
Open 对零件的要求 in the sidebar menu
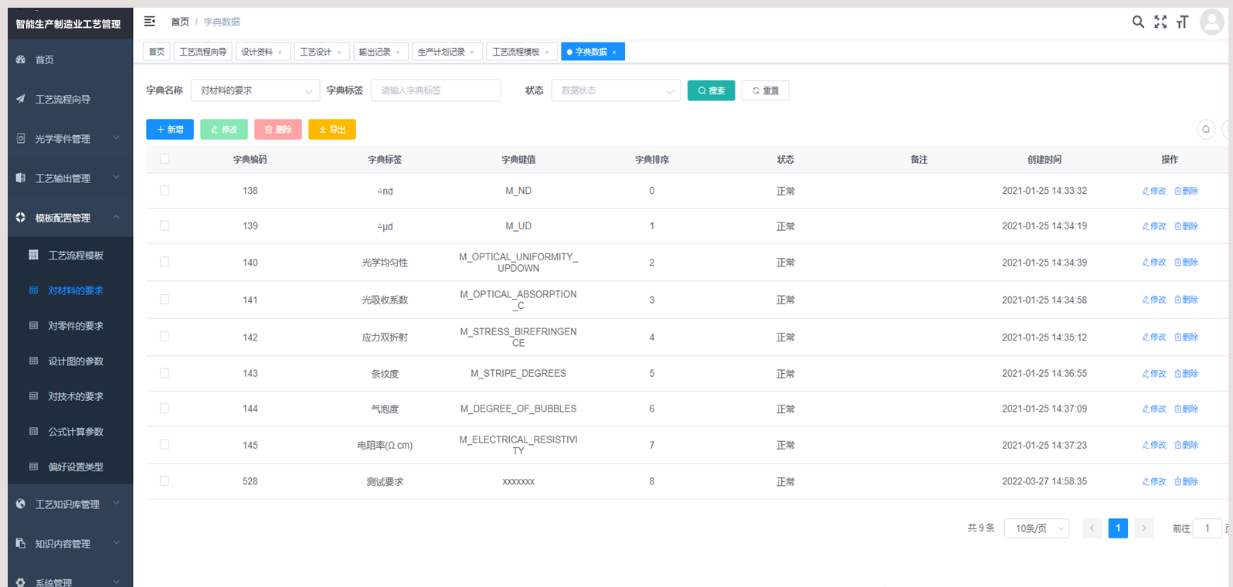[x=76, y=326]
